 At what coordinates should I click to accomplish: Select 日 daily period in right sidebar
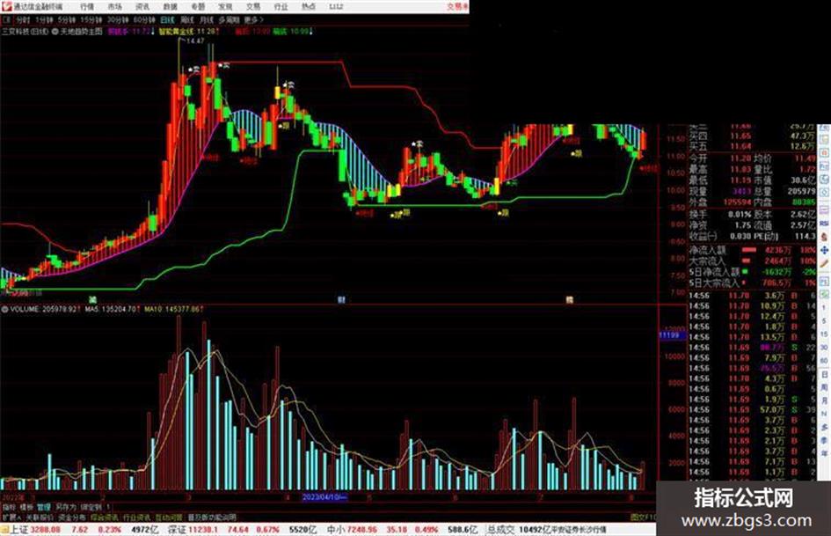point(824,374)
